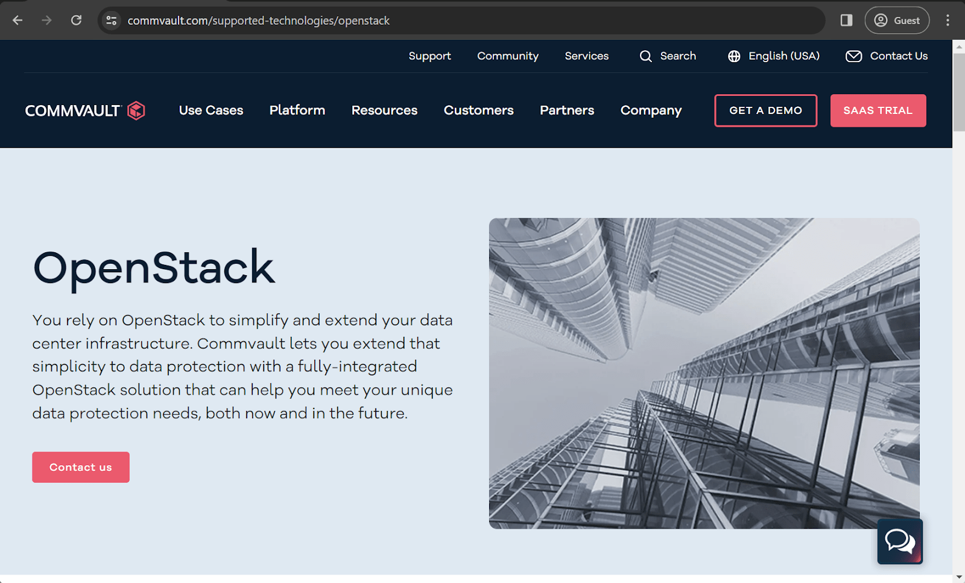Open the Platform navigation menu
Screen dimensions: 965x583
297,110
